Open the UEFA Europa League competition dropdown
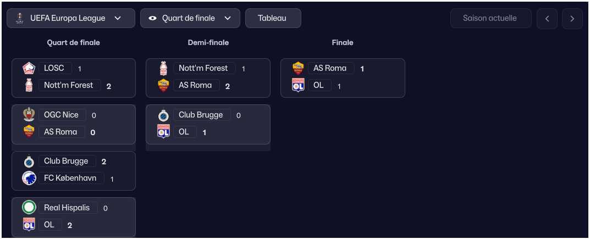 click(71, 18)
